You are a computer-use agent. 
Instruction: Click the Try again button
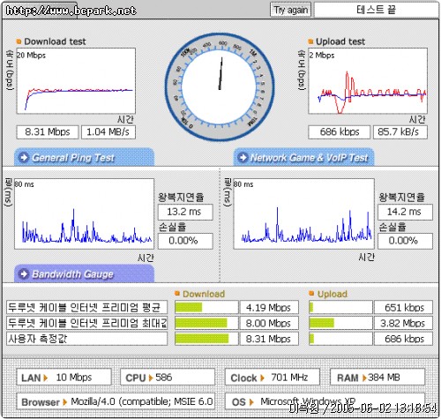pos(290,10)
